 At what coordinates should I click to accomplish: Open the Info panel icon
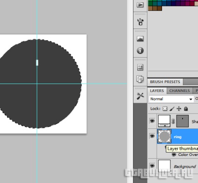tap(140, 50)
